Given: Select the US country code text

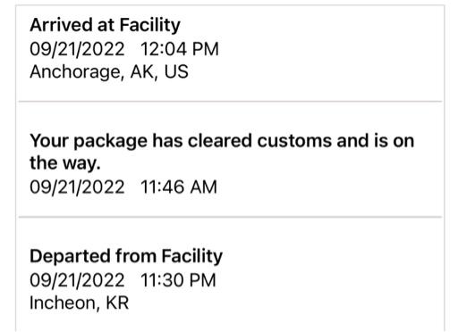Looking at the screenshot, I should [x=176, y=71].
